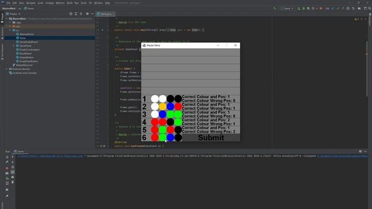Open the MasterMind.iml file
Image resolution: width=372 pixels, height=209 pixels.
[x=24, y=65]
